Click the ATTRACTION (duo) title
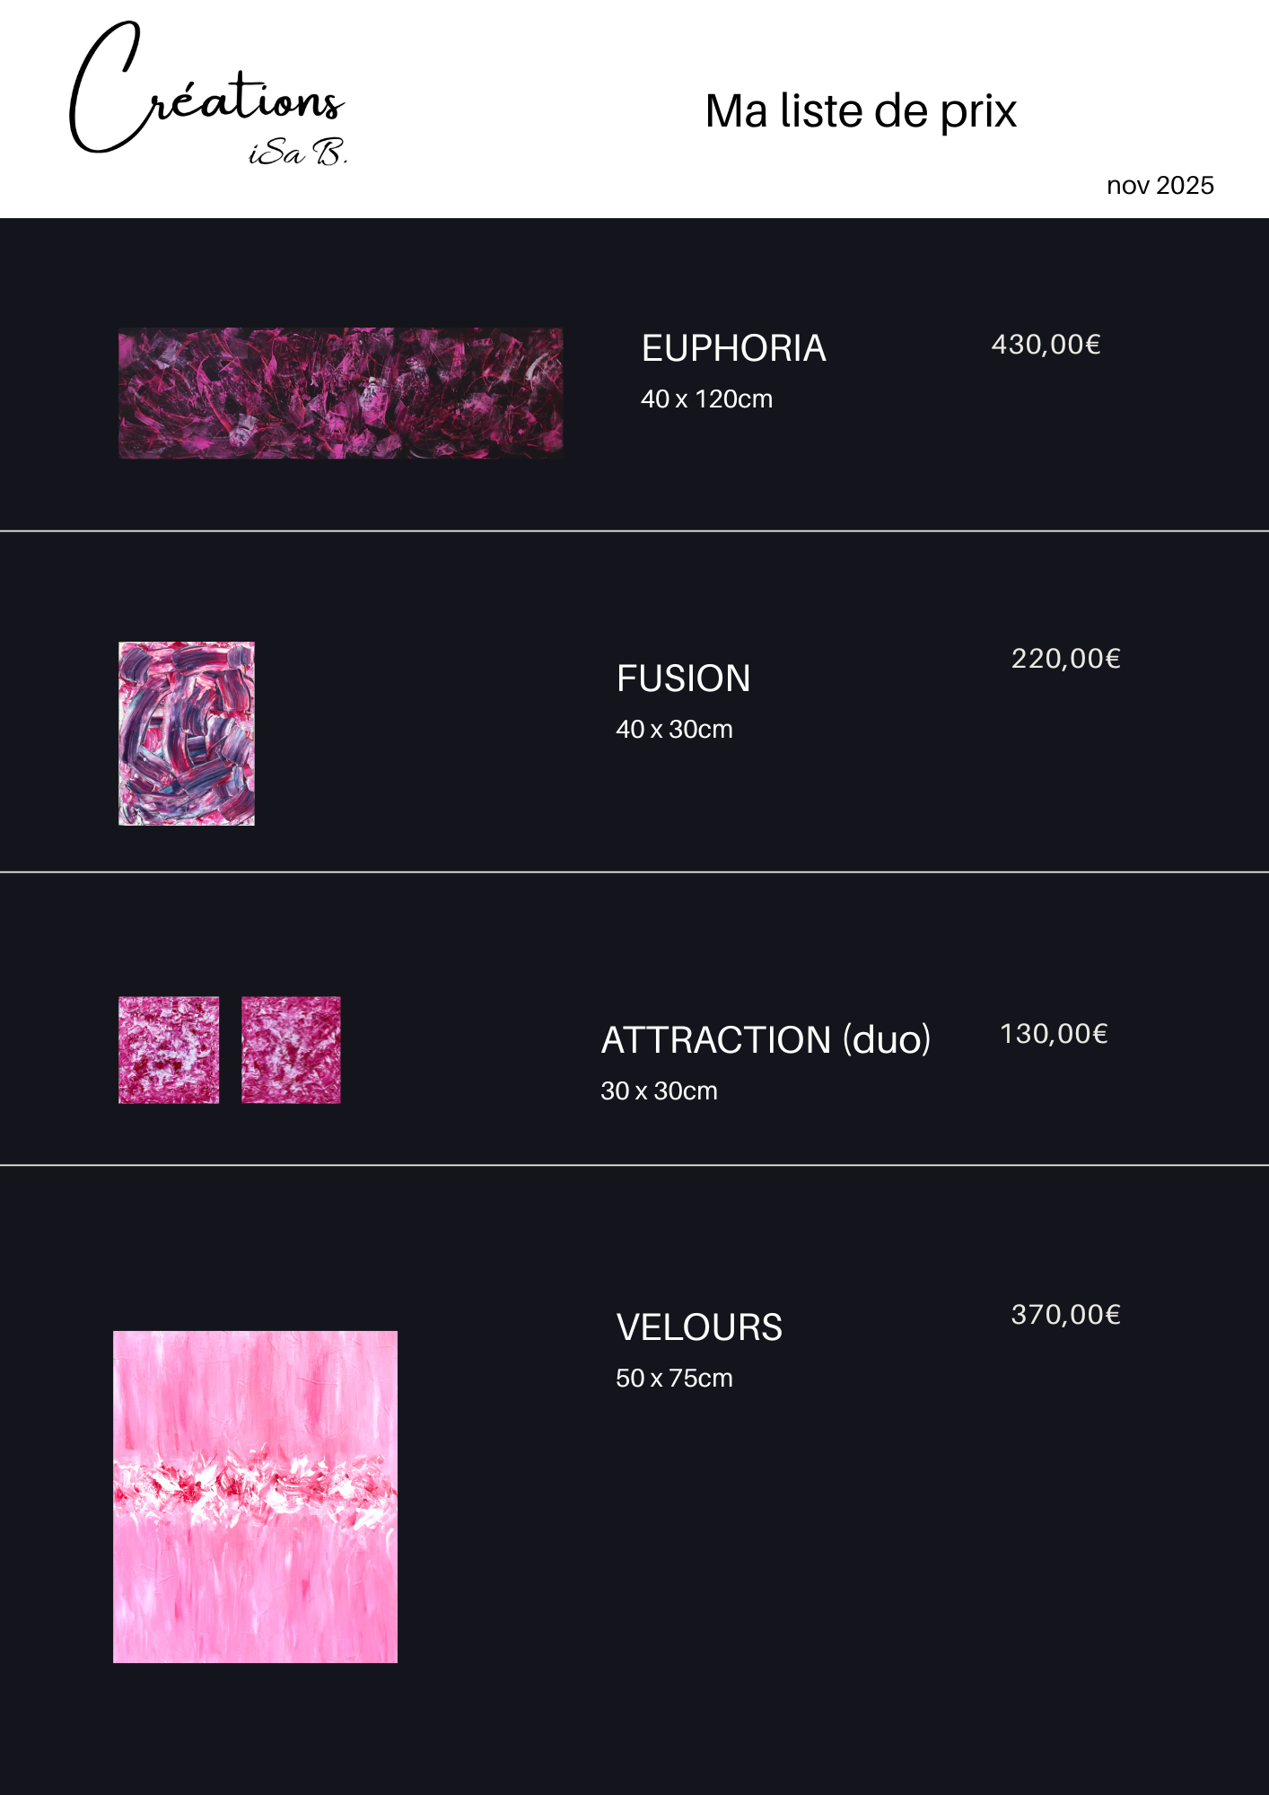This screenshot has width=1269, height=1795. tap(766, 1040)
